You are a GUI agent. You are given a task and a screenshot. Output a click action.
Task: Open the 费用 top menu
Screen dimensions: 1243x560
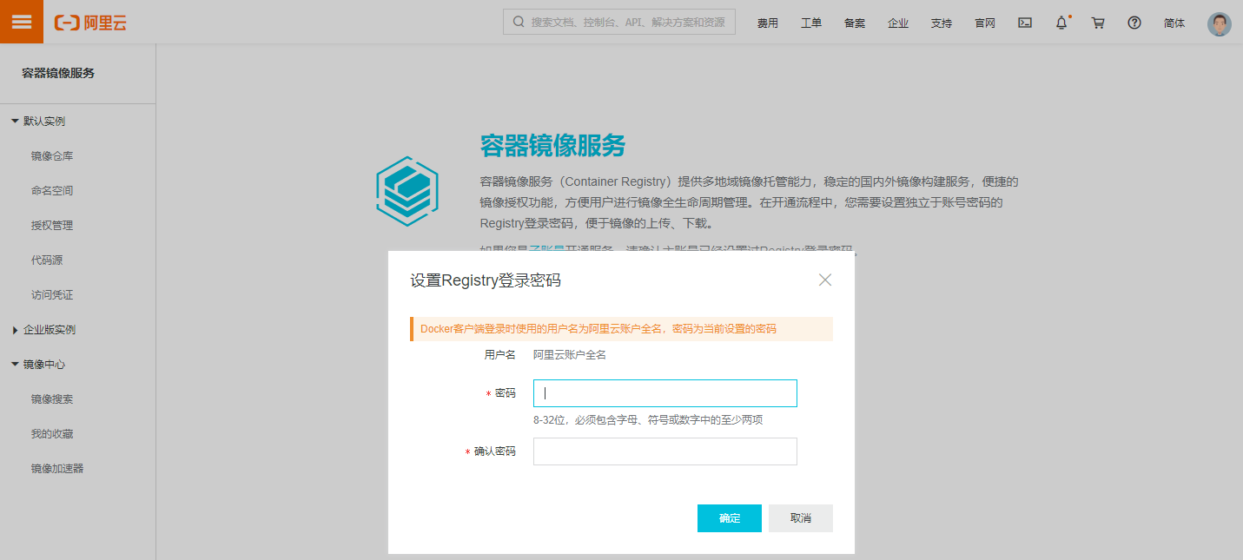[768, 23]
